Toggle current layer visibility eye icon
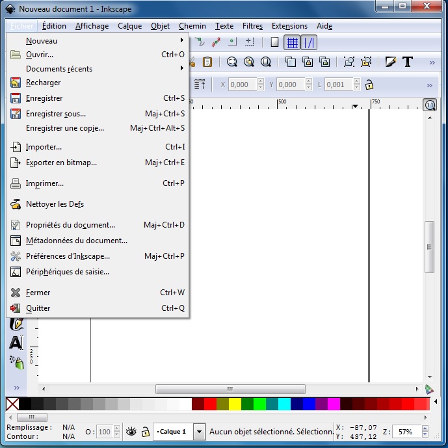 click(x=131, y=431)
